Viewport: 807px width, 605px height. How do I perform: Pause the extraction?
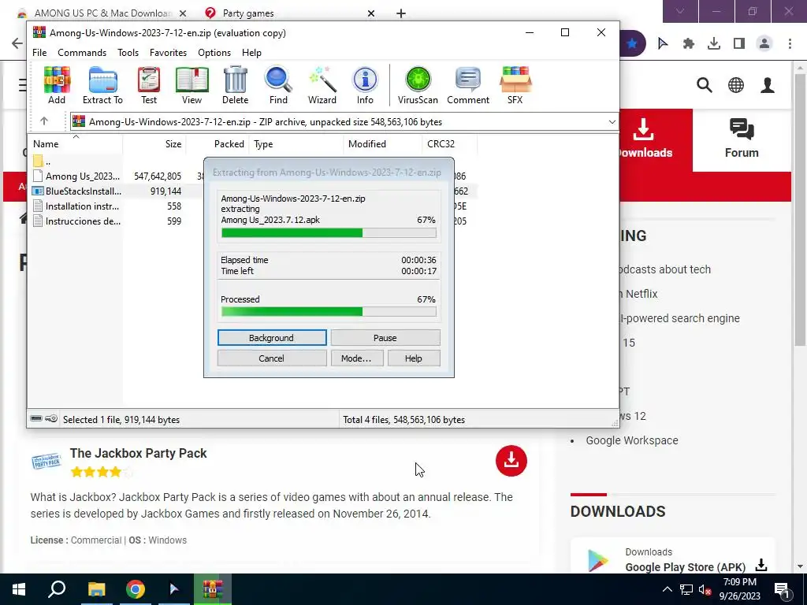pos(385,337)
